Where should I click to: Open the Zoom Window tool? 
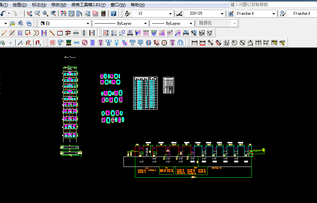tap(44, 13)
